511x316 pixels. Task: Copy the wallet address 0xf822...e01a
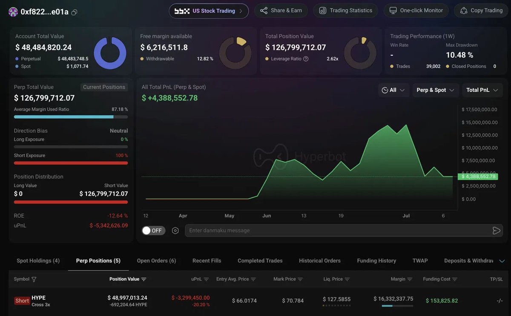click(x=75, y=12)
